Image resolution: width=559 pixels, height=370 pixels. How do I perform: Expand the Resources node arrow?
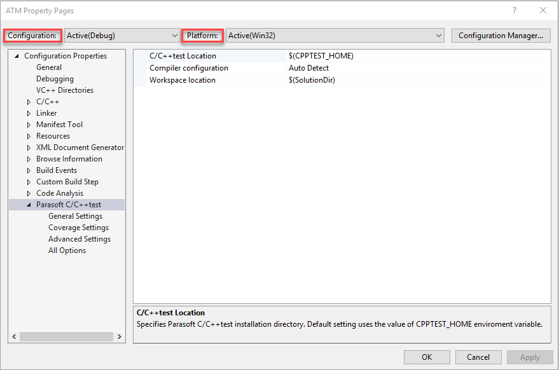[x=29, y=136]
